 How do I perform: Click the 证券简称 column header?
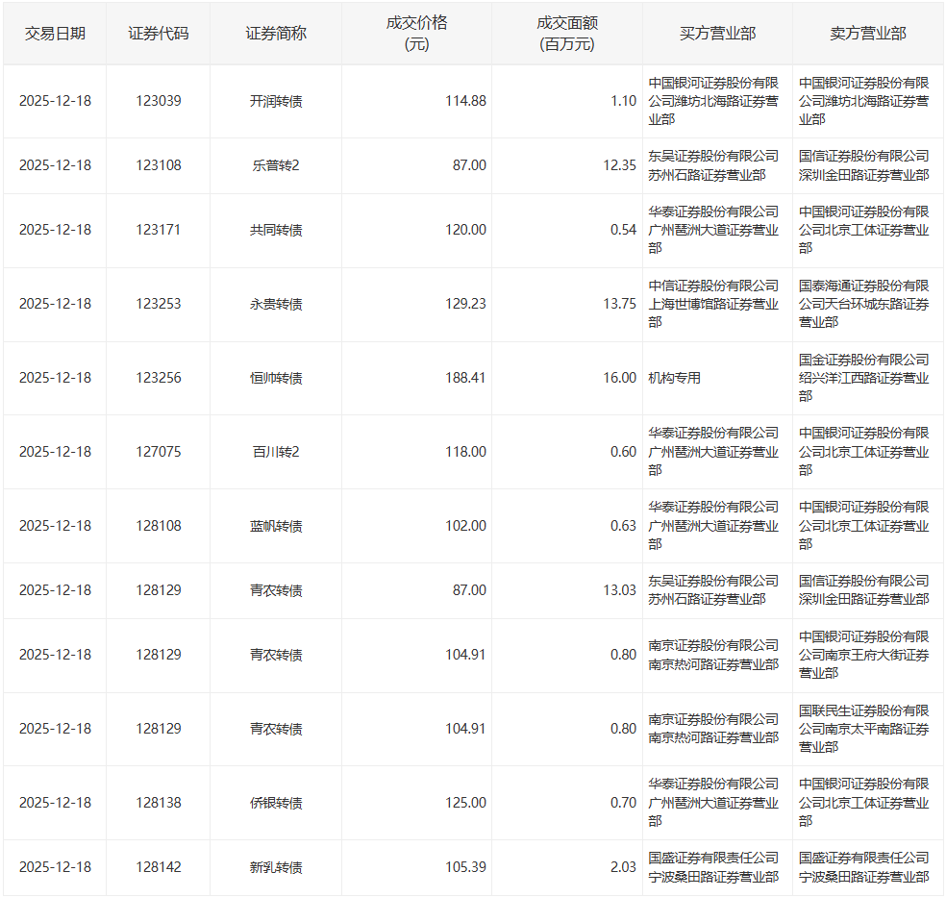tap(276, 34)
